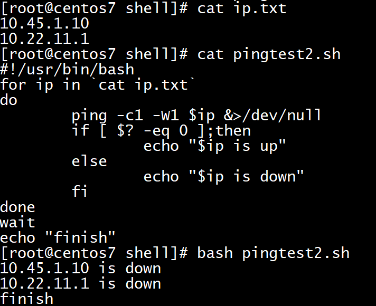Click the "do" keyword line

click(x=9, y=100)
